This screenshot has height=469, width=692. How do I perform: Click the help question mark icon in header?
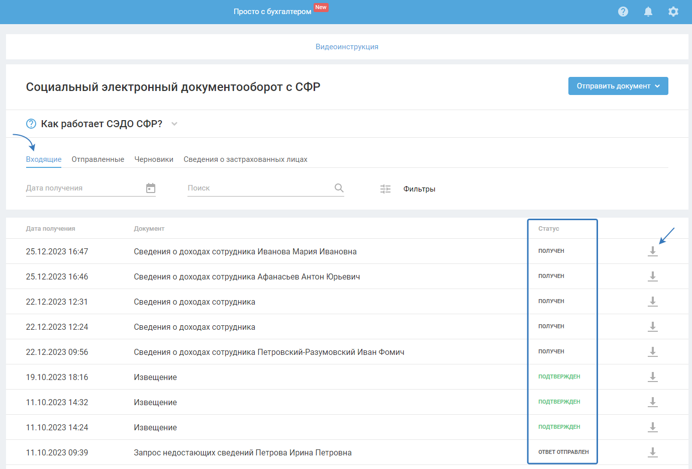(x=623, y=12)
